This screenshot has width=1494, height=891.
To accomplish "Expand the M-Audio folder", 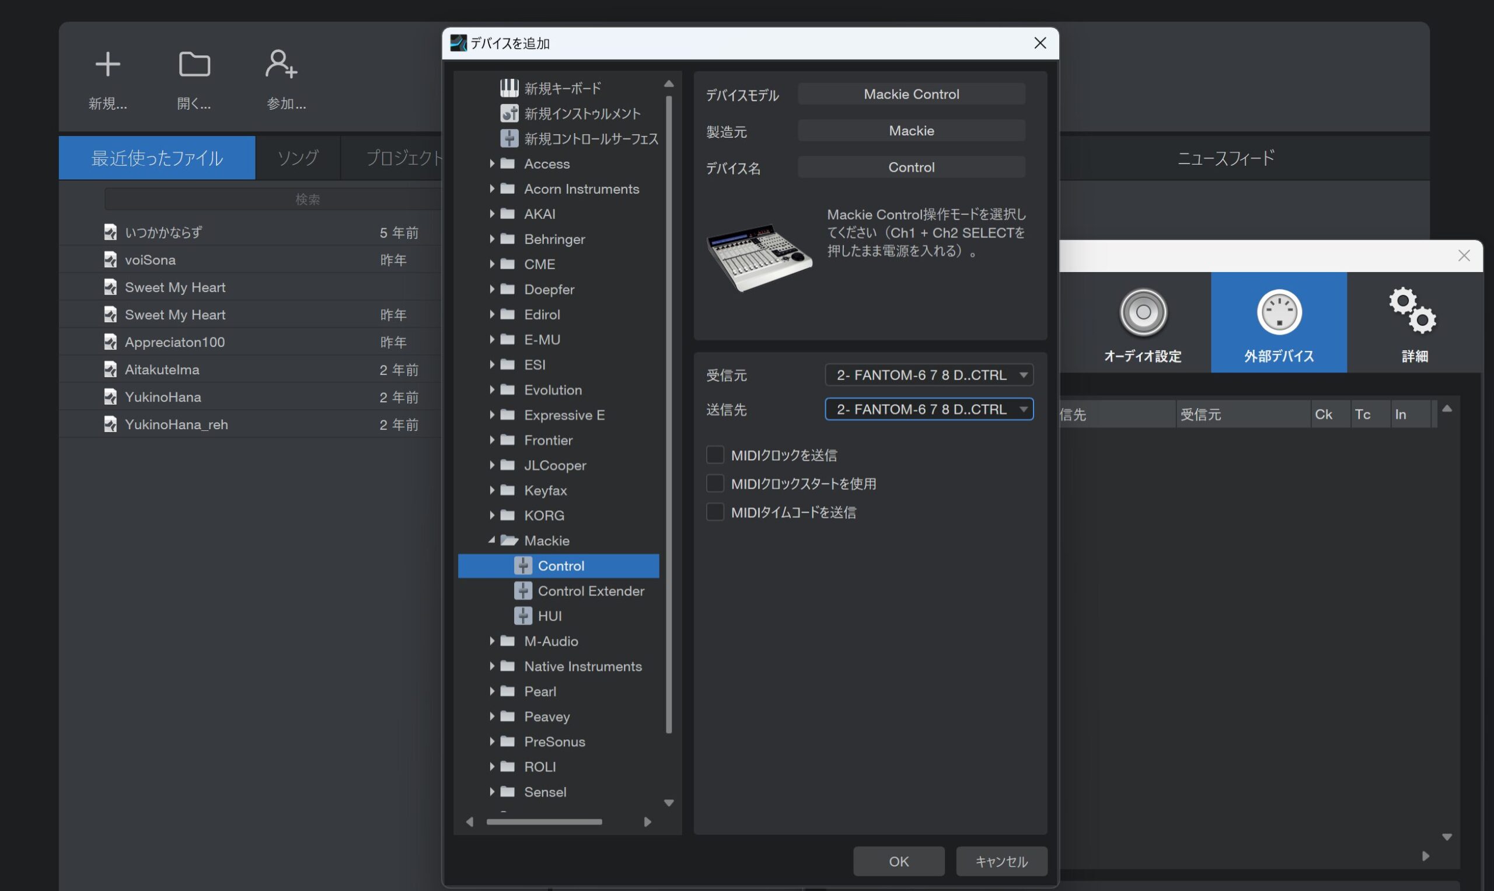I will pos(492,641).
